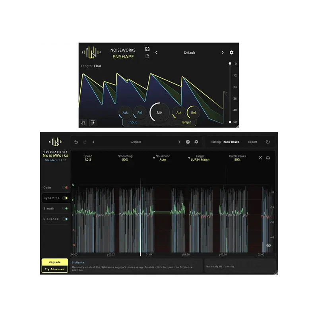Toggle VoiceAssist power bypass

coord(268,142)
